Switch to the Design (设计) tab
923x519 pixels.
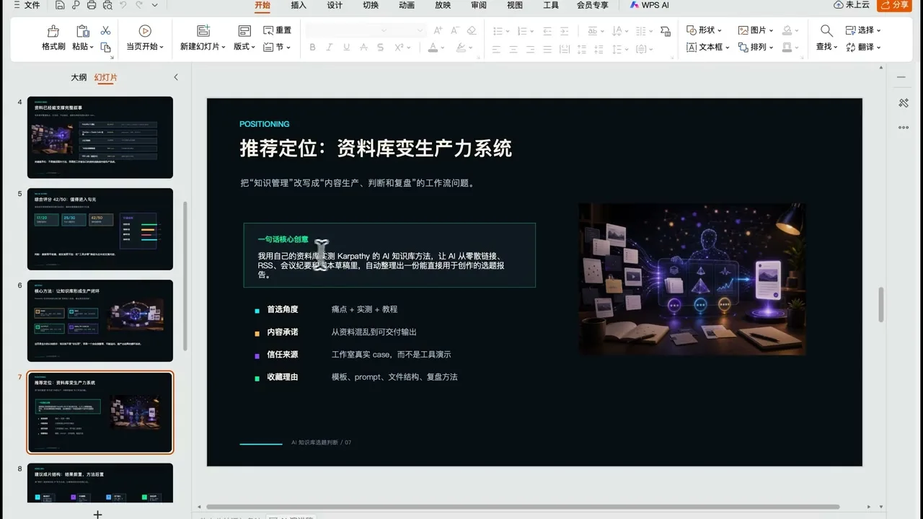[335, 5]
